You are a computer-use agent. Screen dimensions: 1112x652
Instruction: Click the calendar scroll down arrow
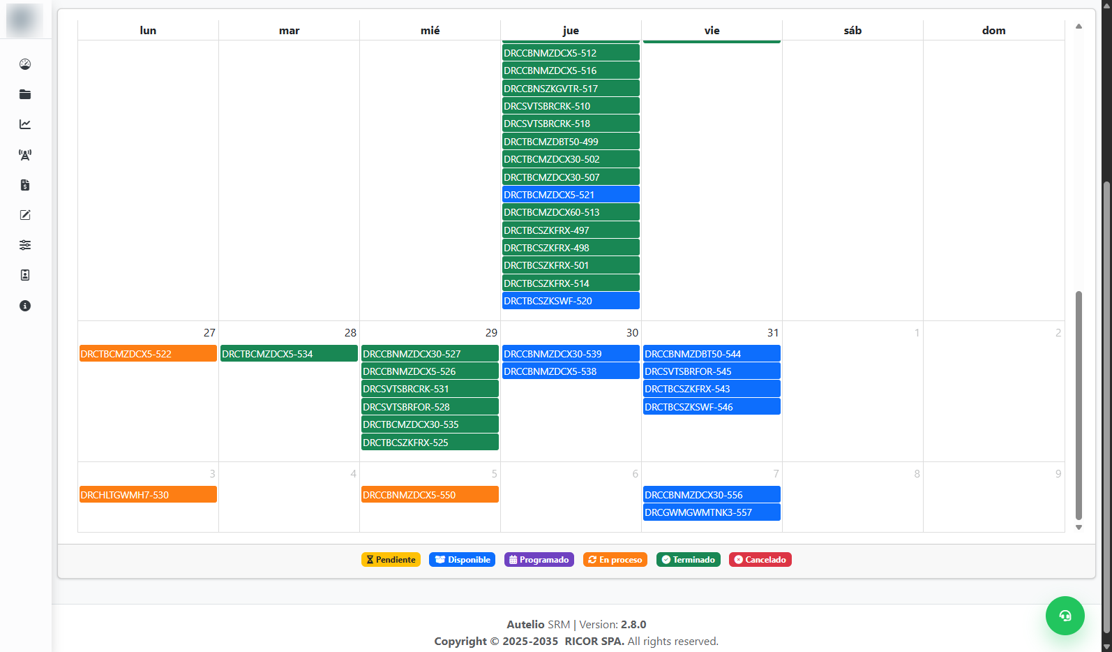point(1079,528)
